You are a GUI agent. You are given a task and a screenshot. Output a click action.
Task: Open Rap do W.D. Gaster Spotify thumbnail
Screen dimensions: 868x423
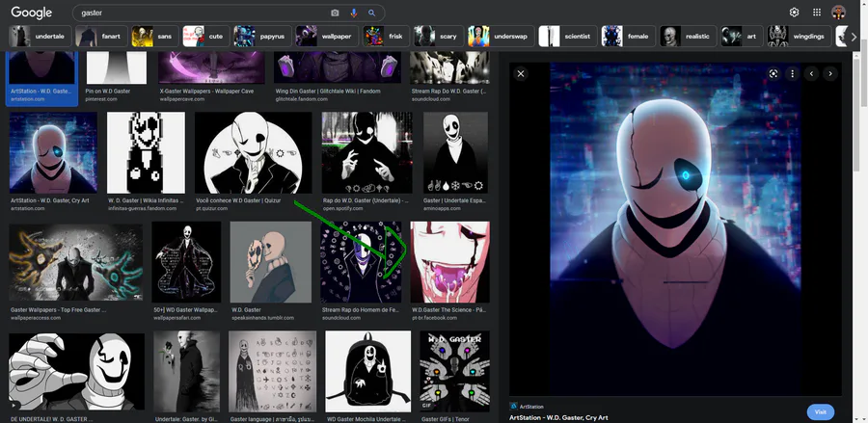(x=367, y=152)
